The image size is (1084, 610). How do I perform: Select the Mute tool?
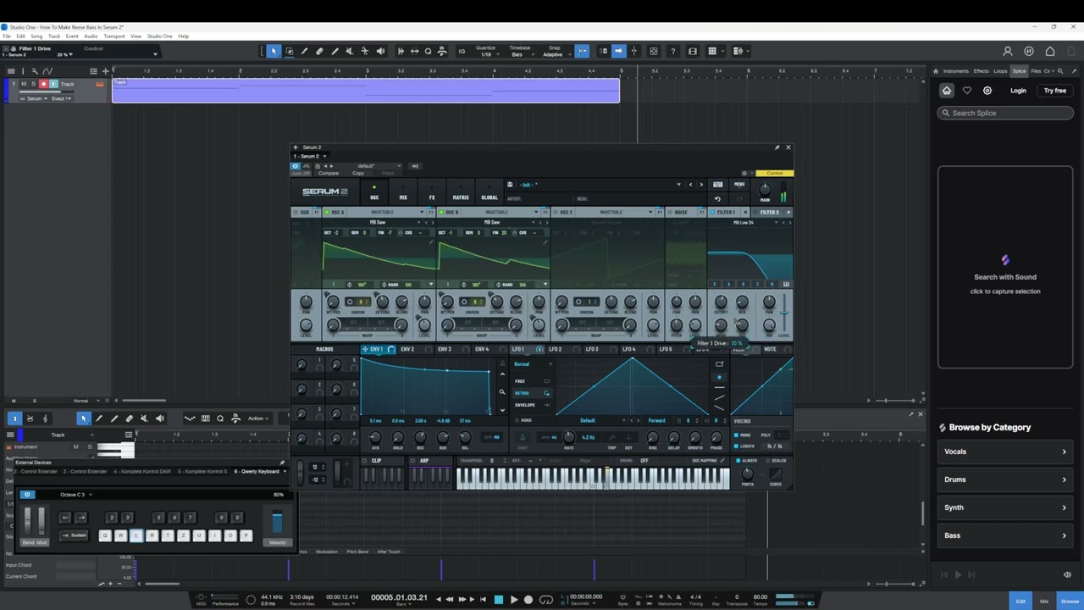tap(350, 52)
